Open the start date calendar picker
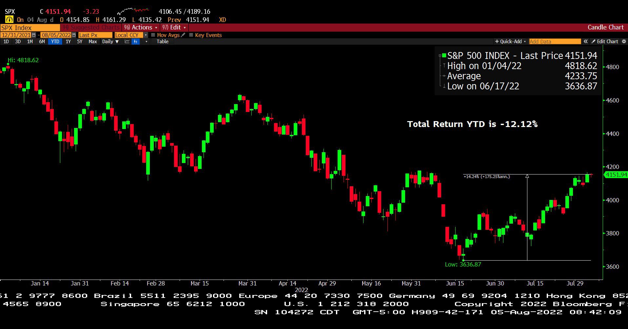 tap(34, 35)
